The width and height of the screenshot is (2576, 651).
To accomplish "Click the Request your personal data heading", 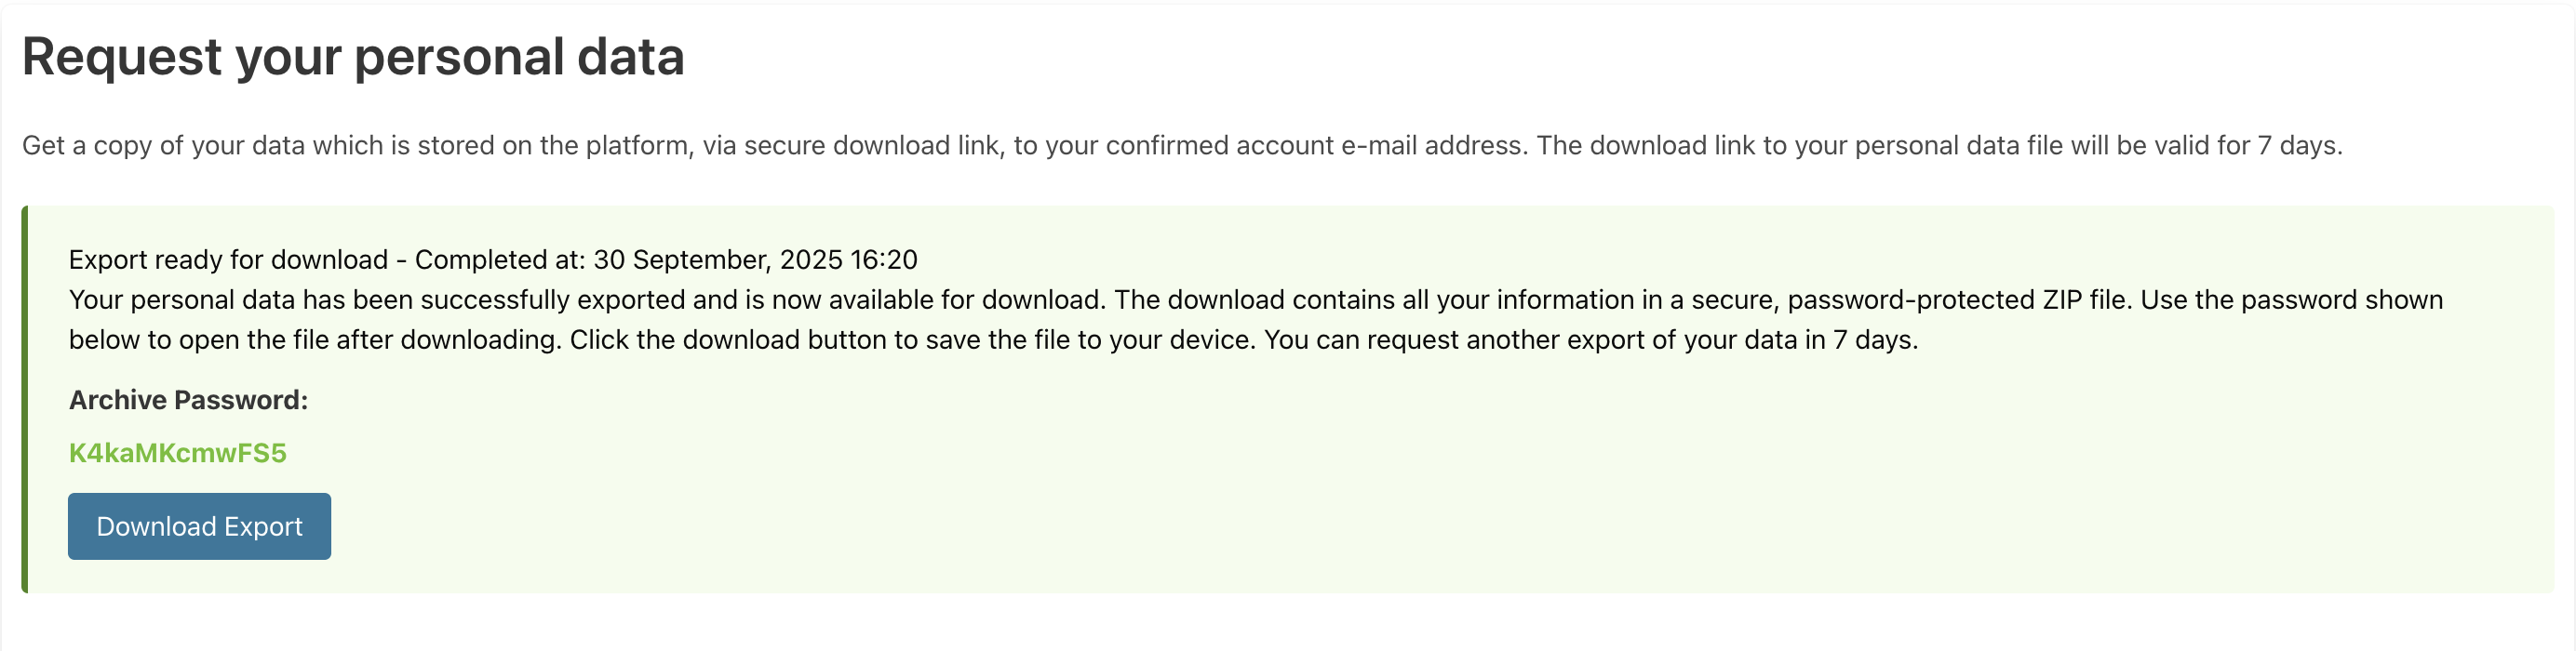I will click(x=355, y=57).
